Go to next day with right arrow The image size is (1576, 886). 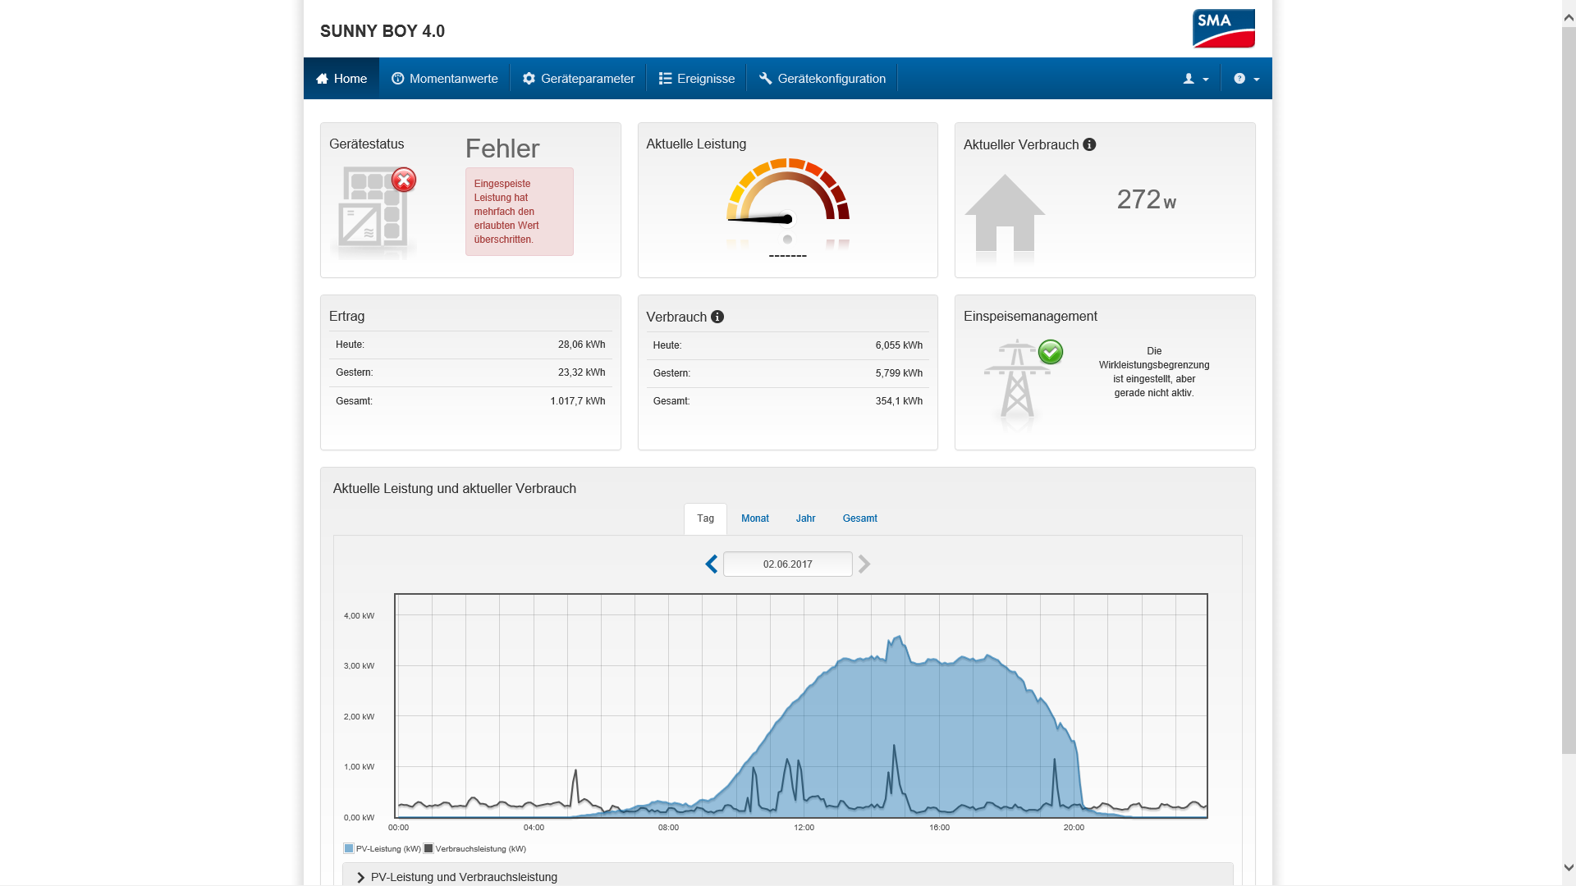(864, 564)
